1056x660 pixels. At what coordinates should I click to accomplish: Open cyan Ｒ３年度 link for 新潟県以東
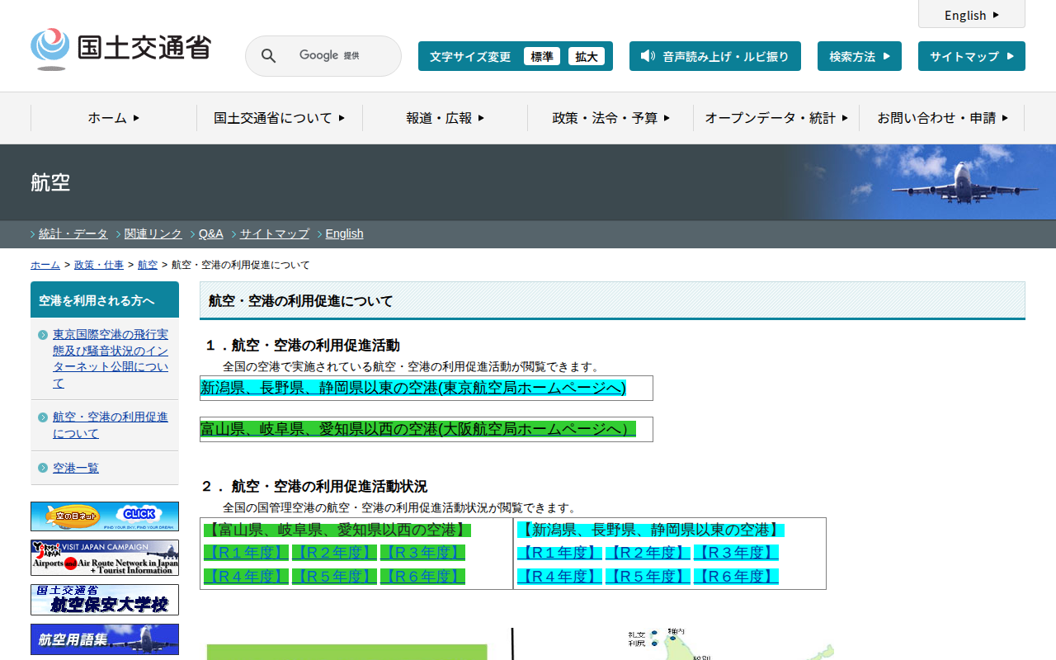pyautogui.click(x=736, y=553)
